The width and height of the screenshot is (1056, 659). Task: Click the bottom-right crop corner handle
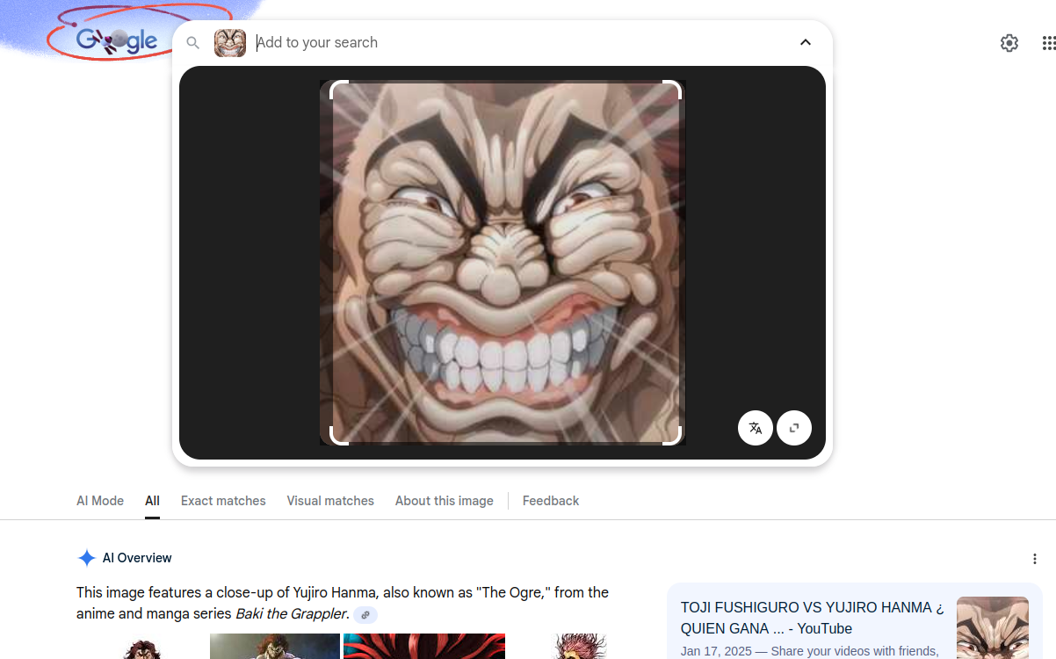672,436
